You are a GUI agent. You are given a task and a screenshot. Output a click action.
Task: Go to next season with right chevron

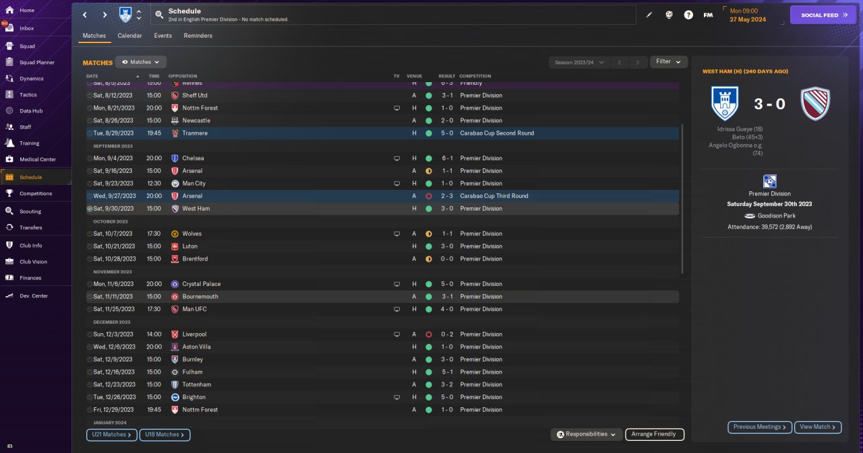coord(638,62)
